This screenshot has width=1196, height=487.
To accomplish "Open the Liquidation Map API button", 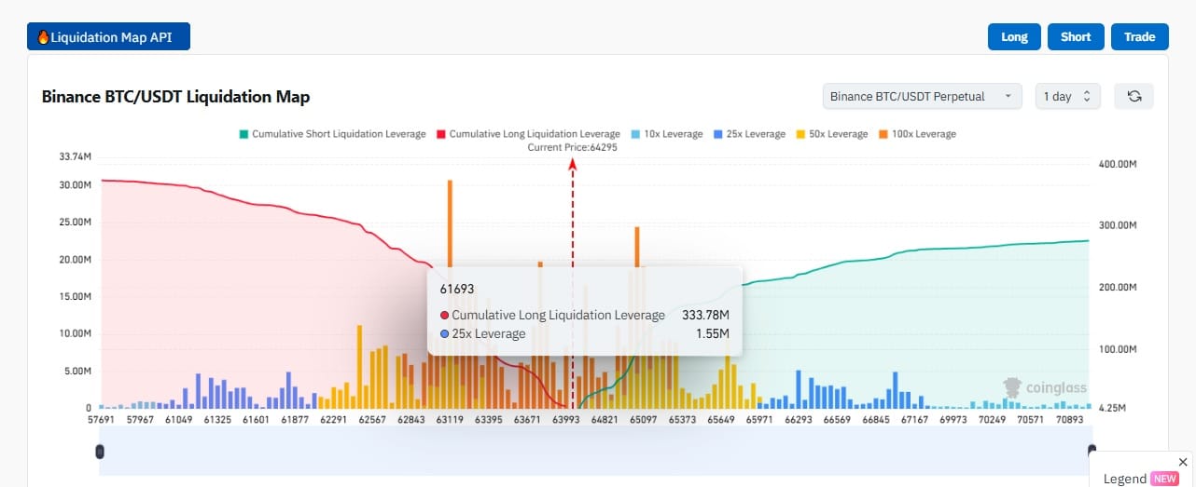I will pyautogui.click(x=108, y=37).
